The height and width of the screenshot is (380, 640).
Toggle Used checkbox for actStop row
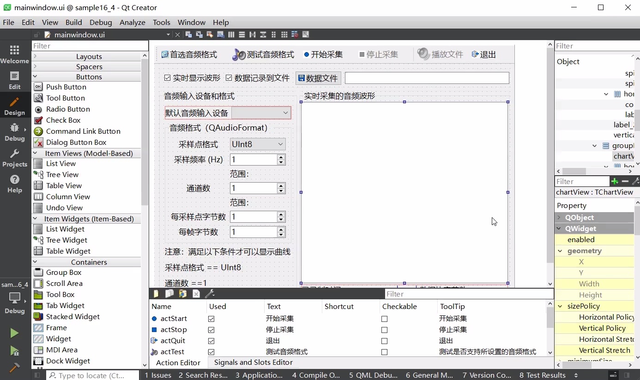[x=211, y=330]
